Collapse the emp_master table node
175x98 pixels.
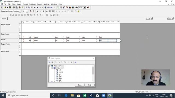click(x=52, y=68)
